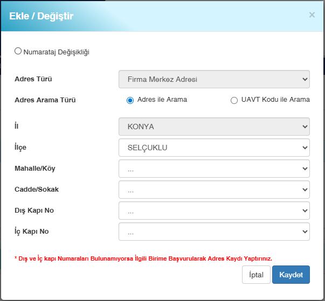Click the red address registration warning text
Image resolution: width=325 pixels, height=301 pixels.
tap(143, 258)
